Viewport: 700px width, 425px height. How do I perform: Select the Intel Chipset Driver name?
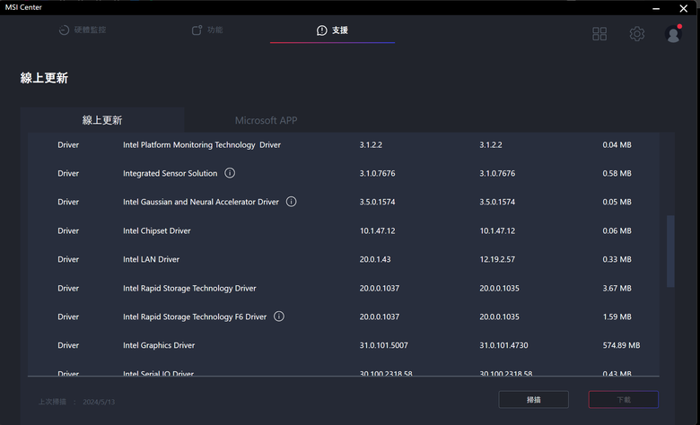157,231
